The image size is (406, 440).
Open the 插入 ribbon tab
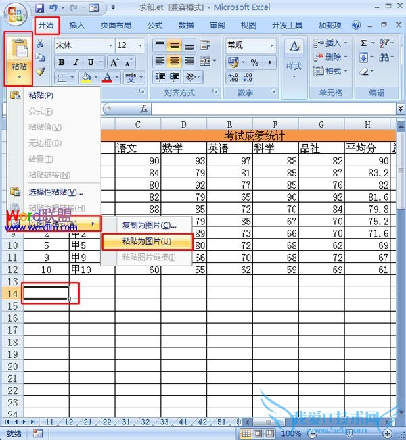click(76, 25)
